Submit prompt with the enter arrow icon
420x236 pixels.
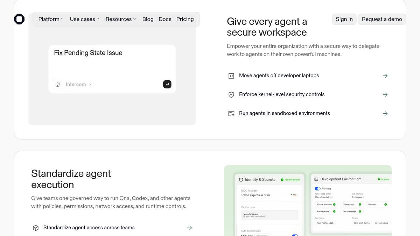(167, 84)
